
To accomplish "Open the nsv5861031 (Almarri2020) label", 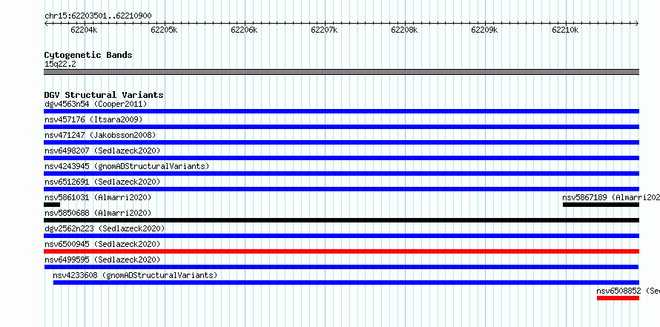I will pos(98,197).
